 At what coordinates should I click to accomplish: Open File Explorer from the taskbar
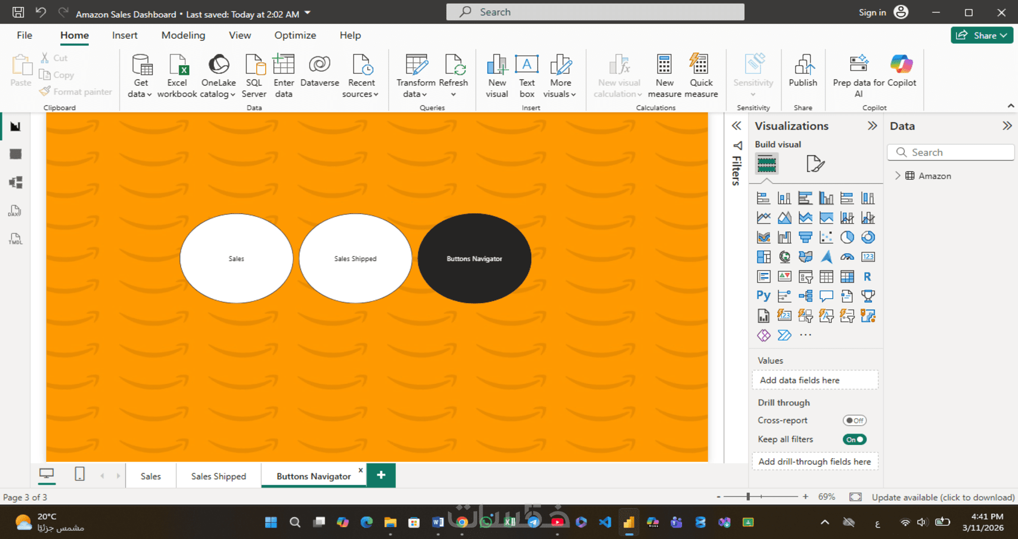[390, 522]
